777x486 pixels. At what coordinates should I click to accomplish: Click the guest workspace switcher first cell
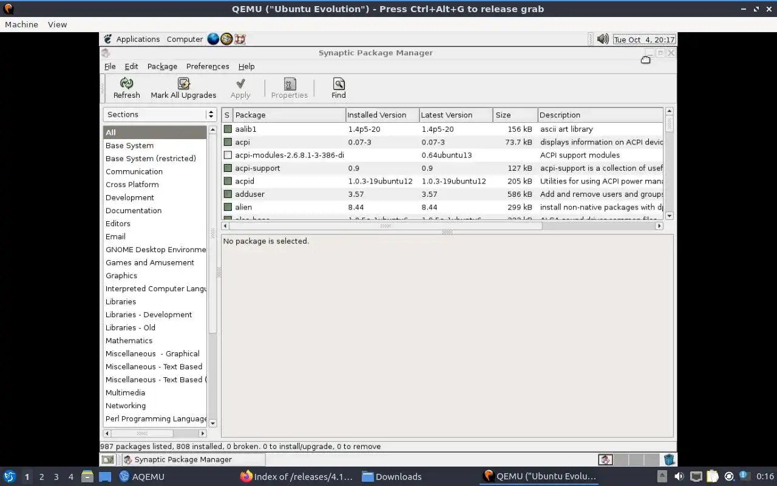605,460
